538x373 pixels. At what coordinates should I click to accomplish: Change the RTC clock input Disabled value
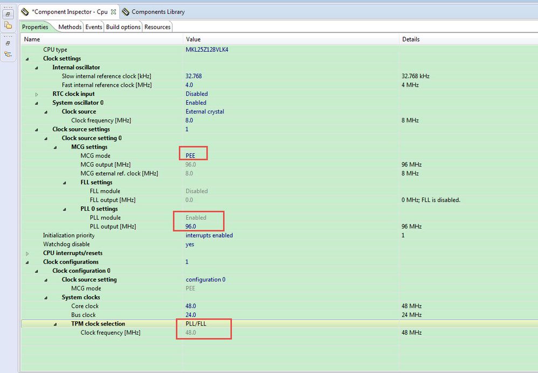pos(197,94)
